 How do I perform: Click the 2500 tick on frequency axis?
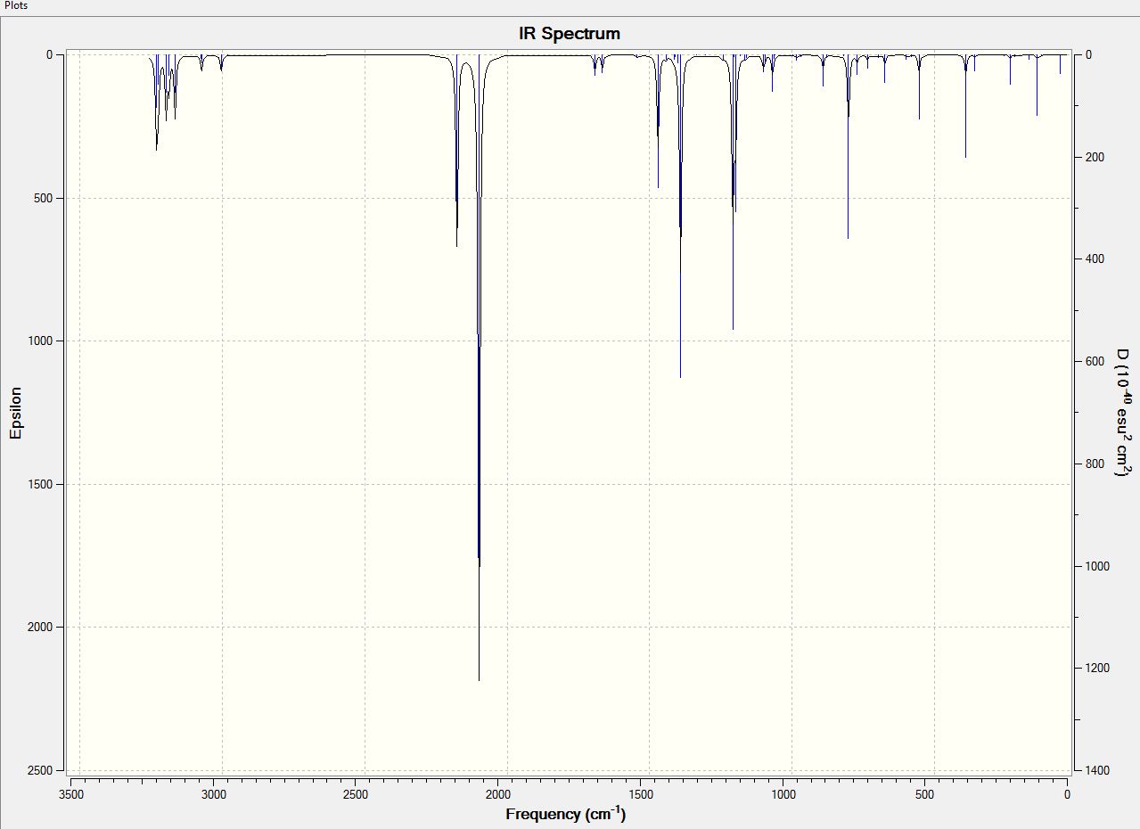coord(355,793)
